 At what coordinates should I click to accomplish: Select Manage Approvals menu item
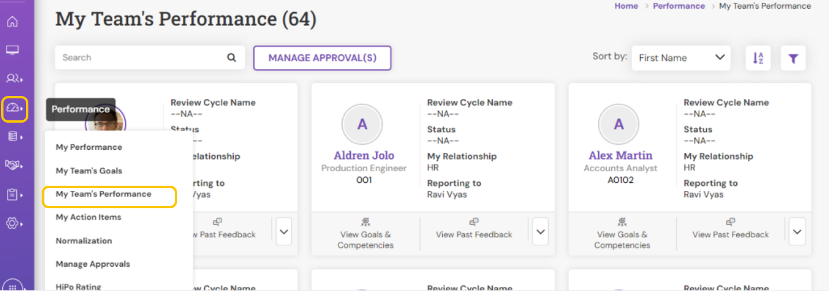click(x=93, y=264)
